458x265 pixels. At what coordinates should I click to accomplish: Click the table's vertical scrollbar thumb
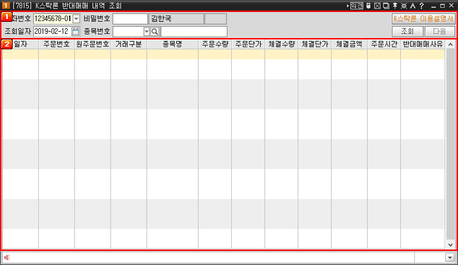coord(450,144)
